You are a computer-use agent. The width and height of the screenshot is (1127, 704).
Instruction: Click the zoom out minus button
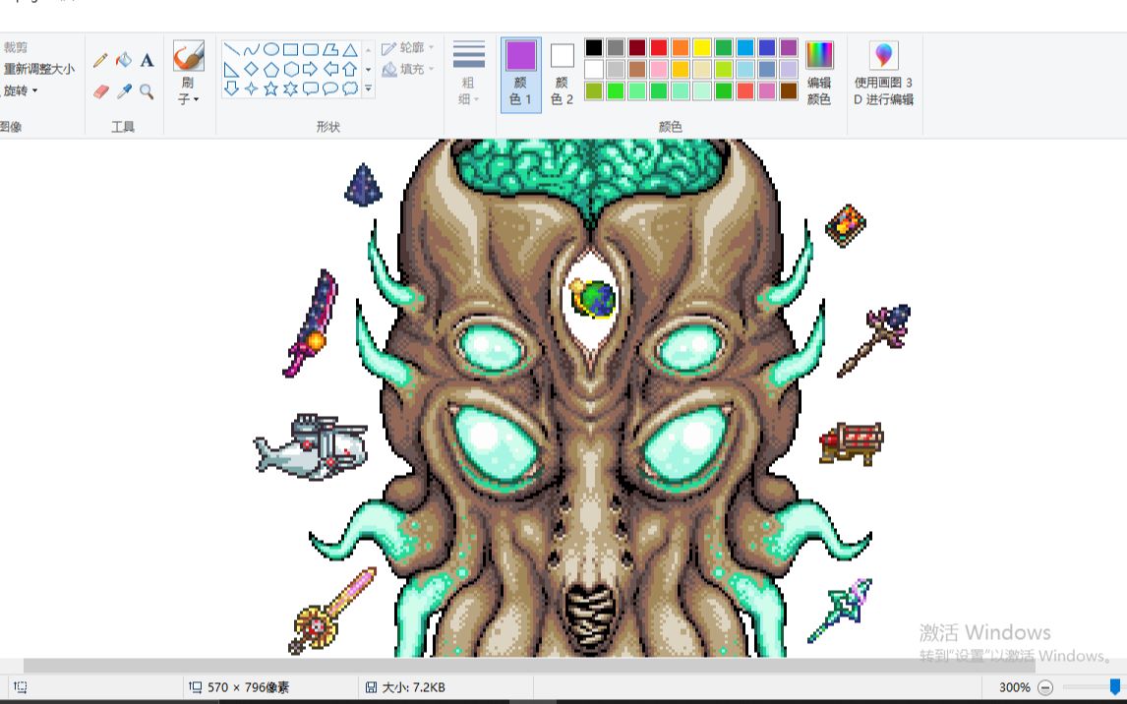point(1045,687)
